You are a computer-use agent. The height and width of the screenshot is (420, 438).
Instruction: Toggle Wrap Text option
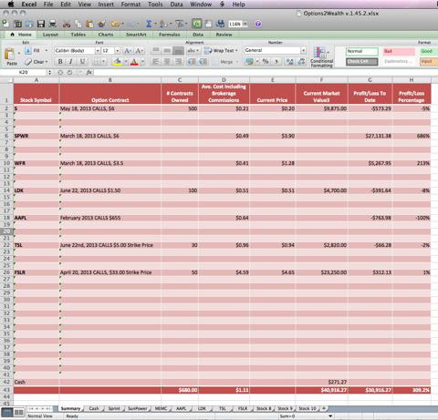coord(221,51)
